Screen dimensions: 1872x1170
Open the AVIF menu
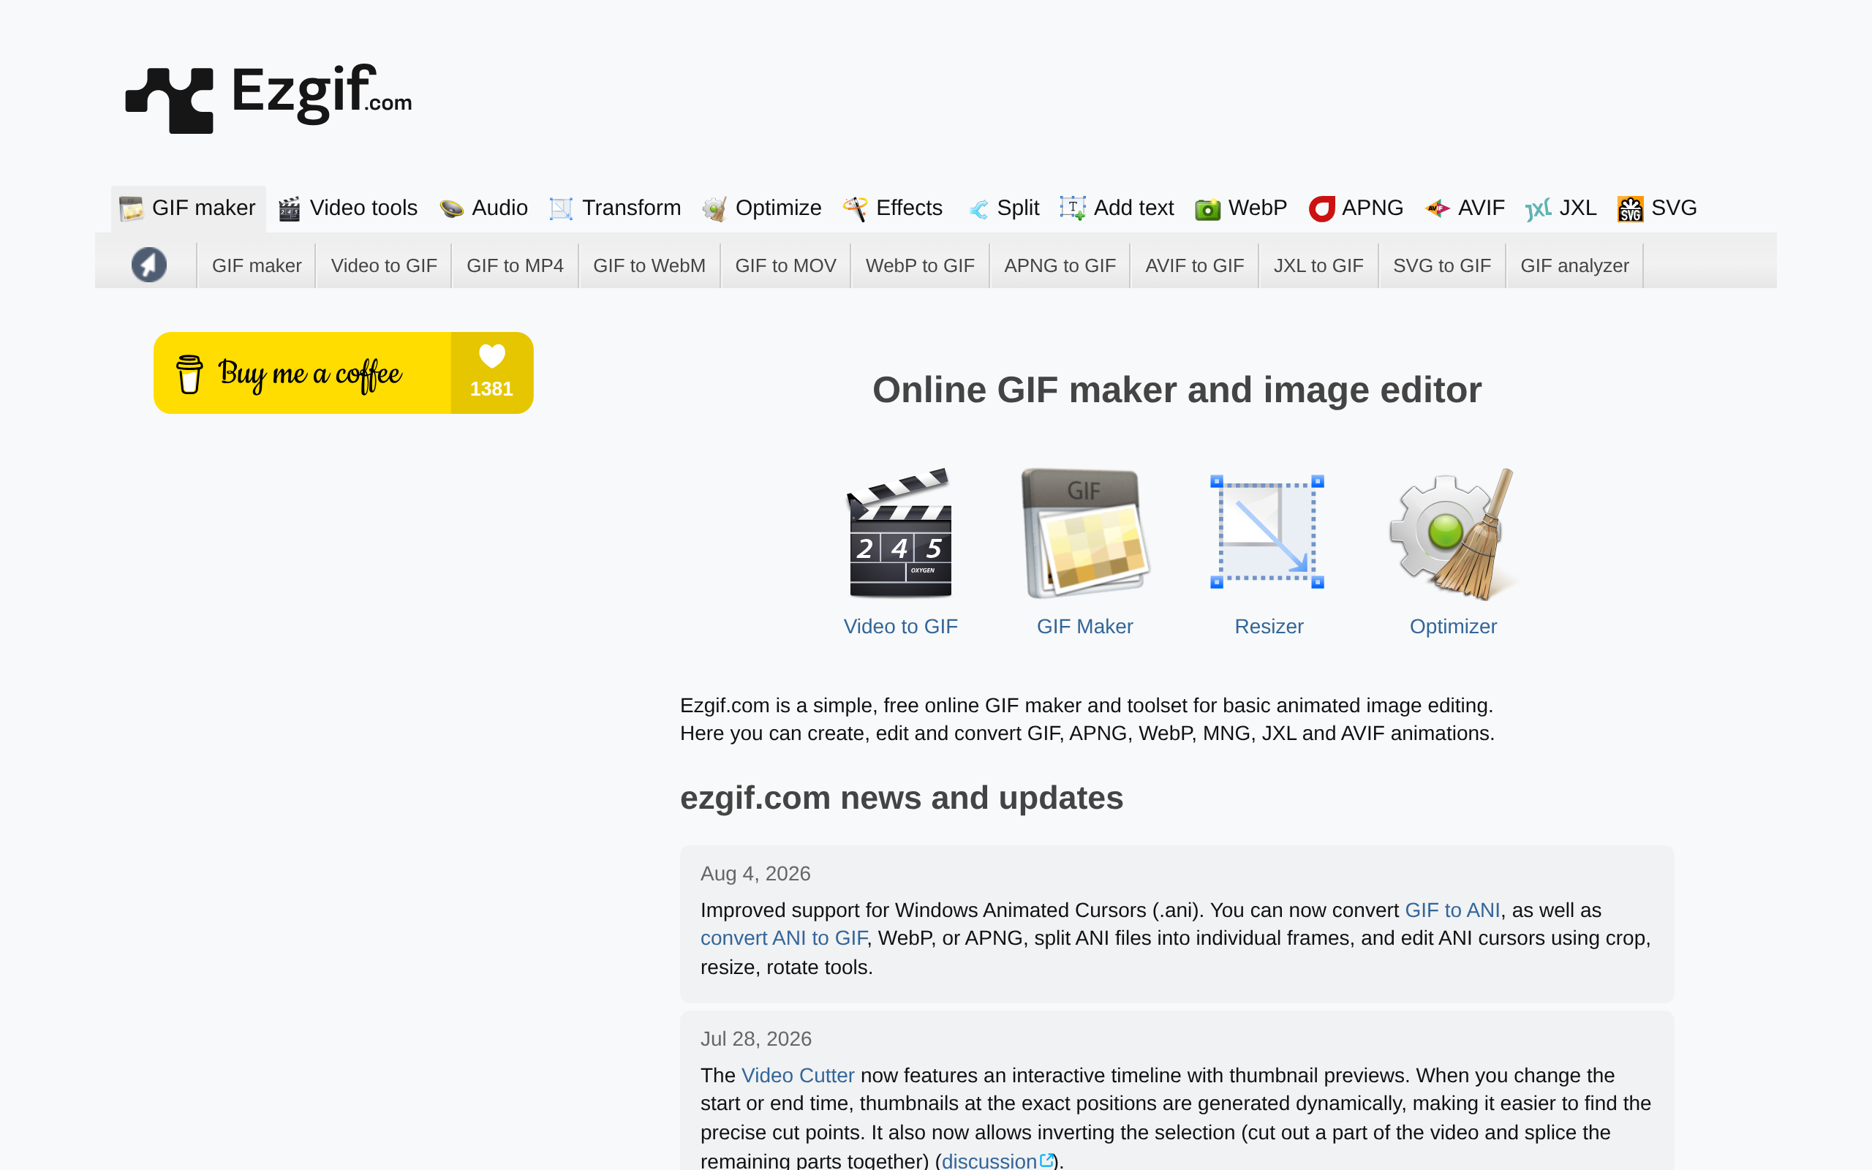coord(1465,208)
